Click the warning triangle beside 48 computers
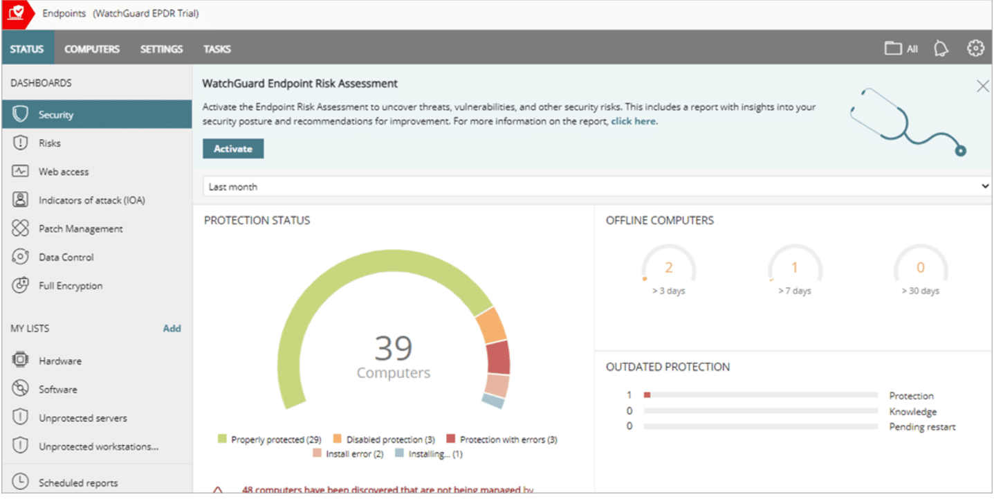This screenshot has height=499, width=994. point(217,491)
